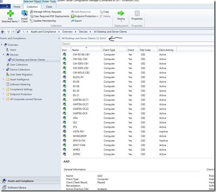Open the Endpoint Protection ribbon dropdown
The image size is (216, 192).
tap(84, 16)
